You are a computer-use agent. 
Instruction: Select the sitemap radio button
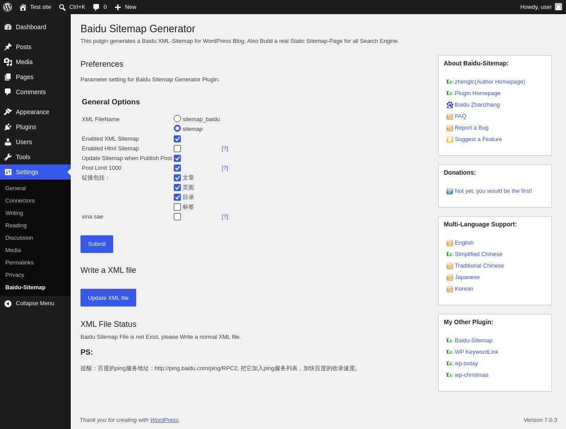pyautogui.click(x=177, y=128)
